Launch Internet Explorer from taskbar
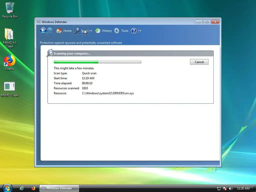Screen dimensions: 256x192 (x=22, y=188)
